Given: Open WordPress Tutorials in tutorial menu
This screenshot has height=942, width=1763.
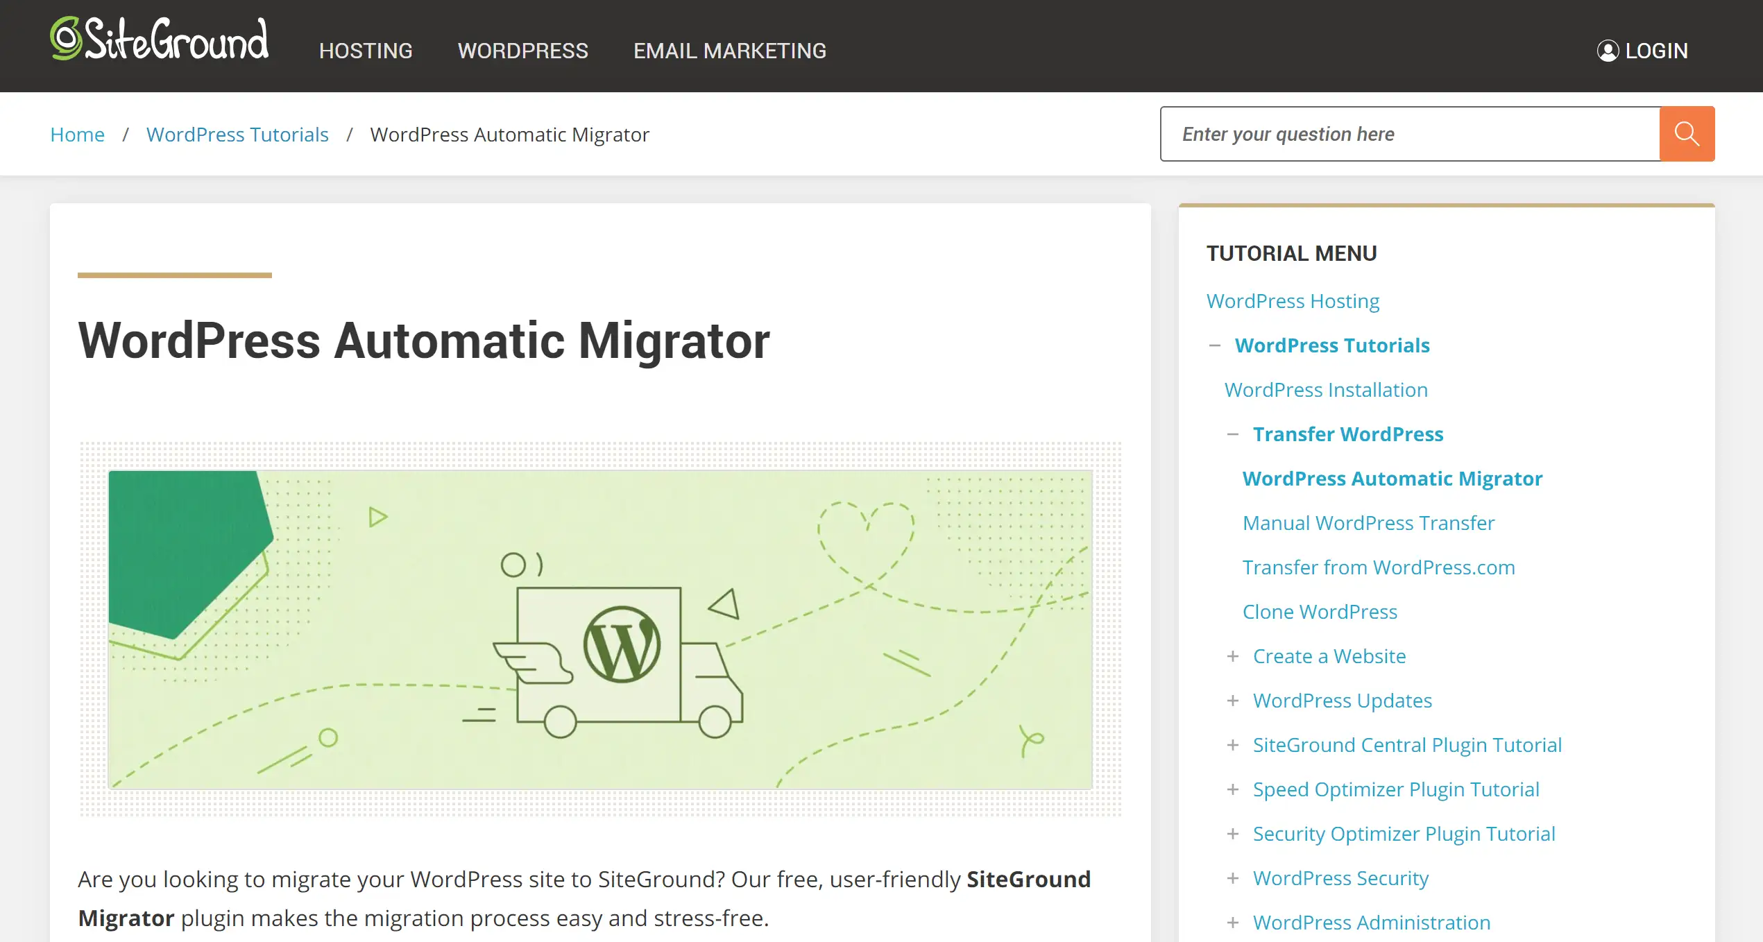Looking at the screenshot, I should pos(1332,345).
